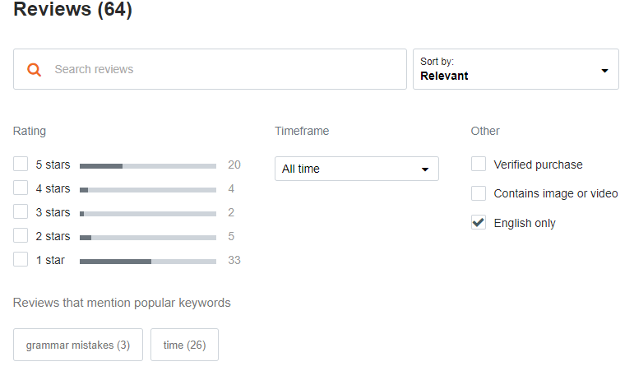634x371 pixels.
Task: Tick the 3 stars checkbox
Action: [21, 211]
